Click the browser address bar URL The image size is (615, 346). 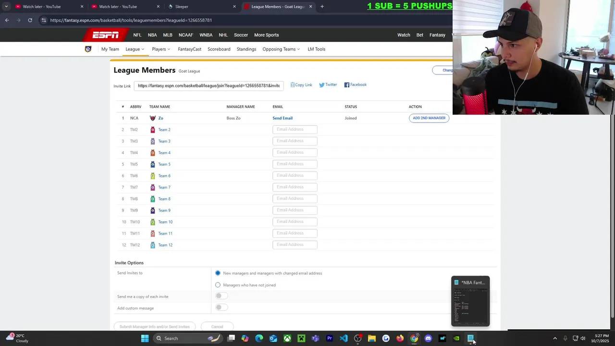[x=131, y=20]
